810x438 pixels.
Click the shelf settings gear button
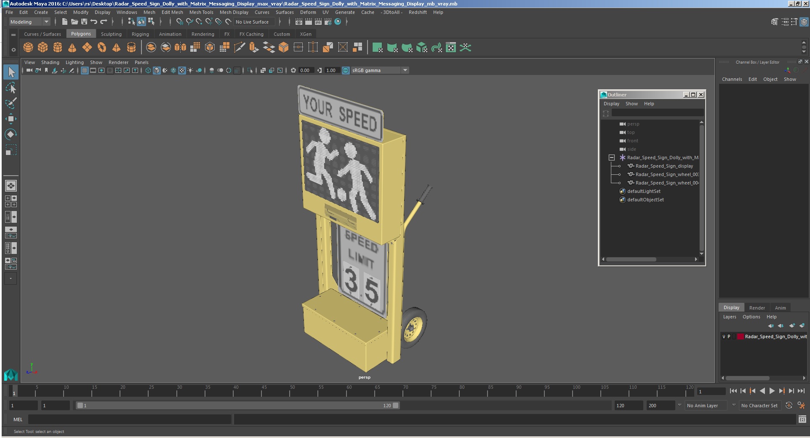tap(13, 50)
